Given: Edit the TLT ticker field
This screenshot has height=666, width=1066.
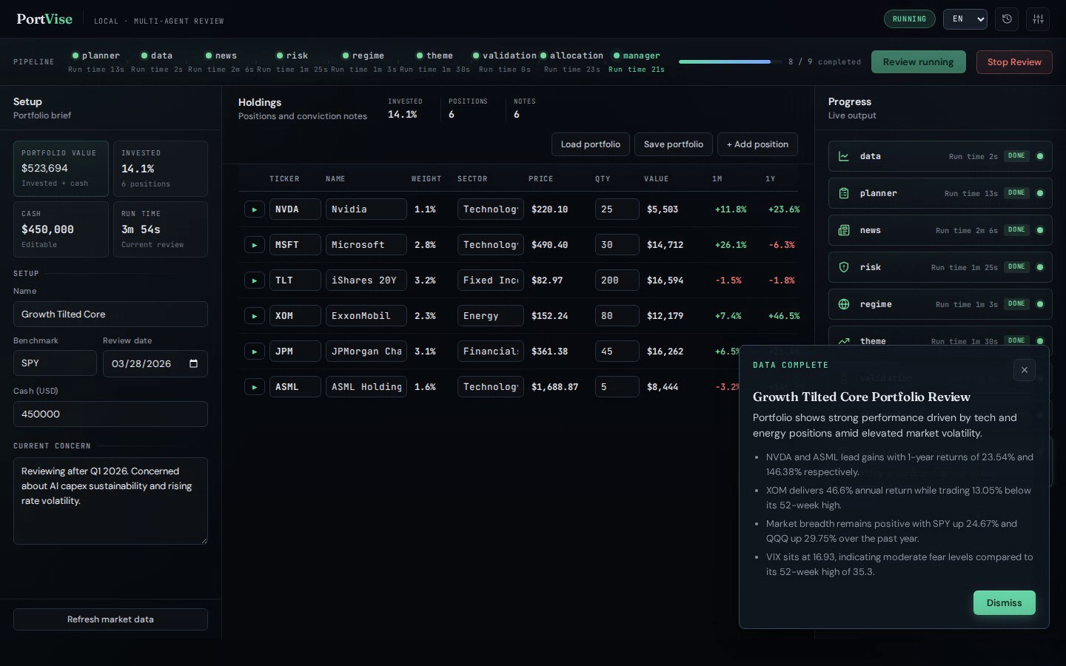Looking at the screenshot, I should (295, 280).
